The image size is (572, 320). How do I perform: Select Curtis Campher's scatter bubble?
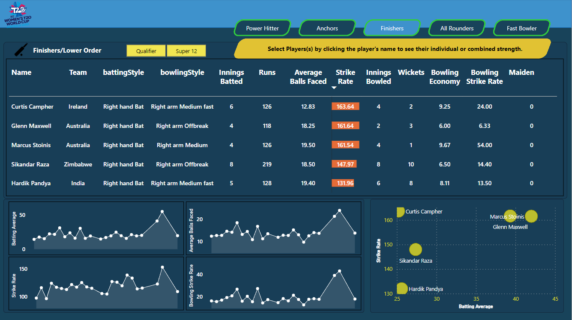400,211
